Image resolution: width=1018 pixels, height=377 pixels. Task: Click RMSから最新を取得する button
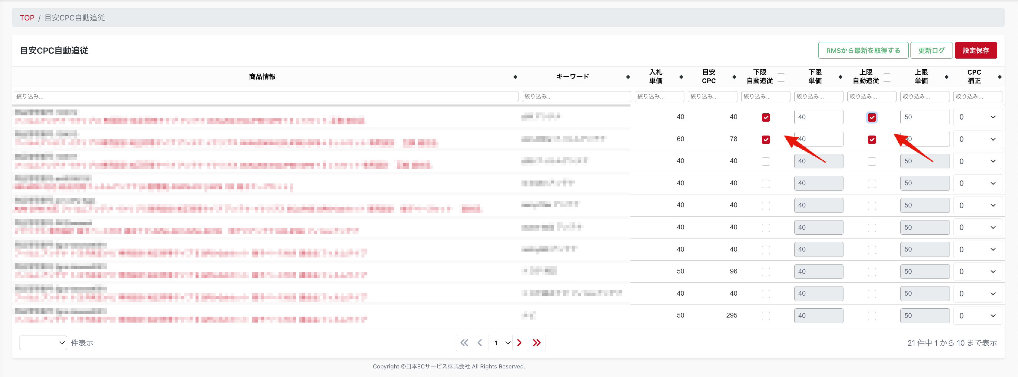click(x=863, y=51)
